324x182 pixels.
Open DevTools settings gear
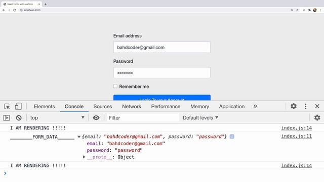point(294,106)
